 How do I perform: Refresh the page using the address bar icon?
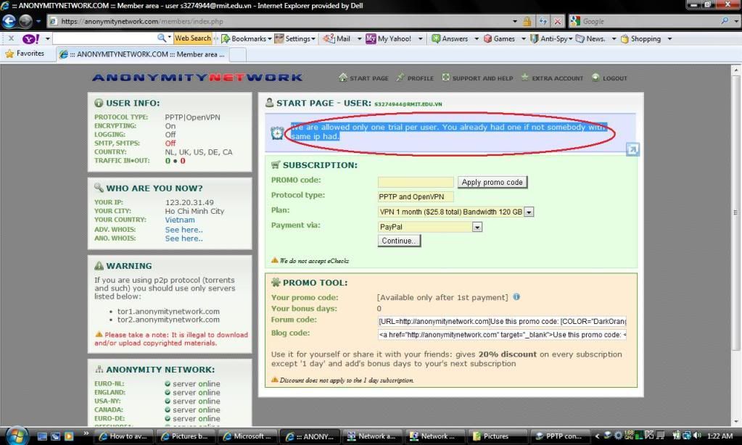point(543,21)
